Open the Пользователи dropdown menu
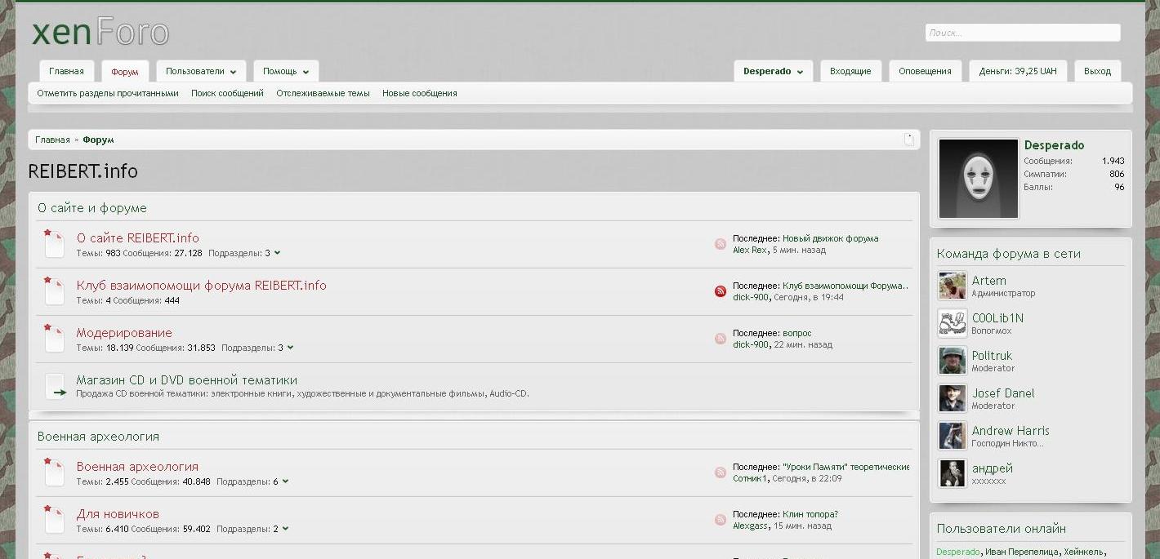 click(201, 71)
